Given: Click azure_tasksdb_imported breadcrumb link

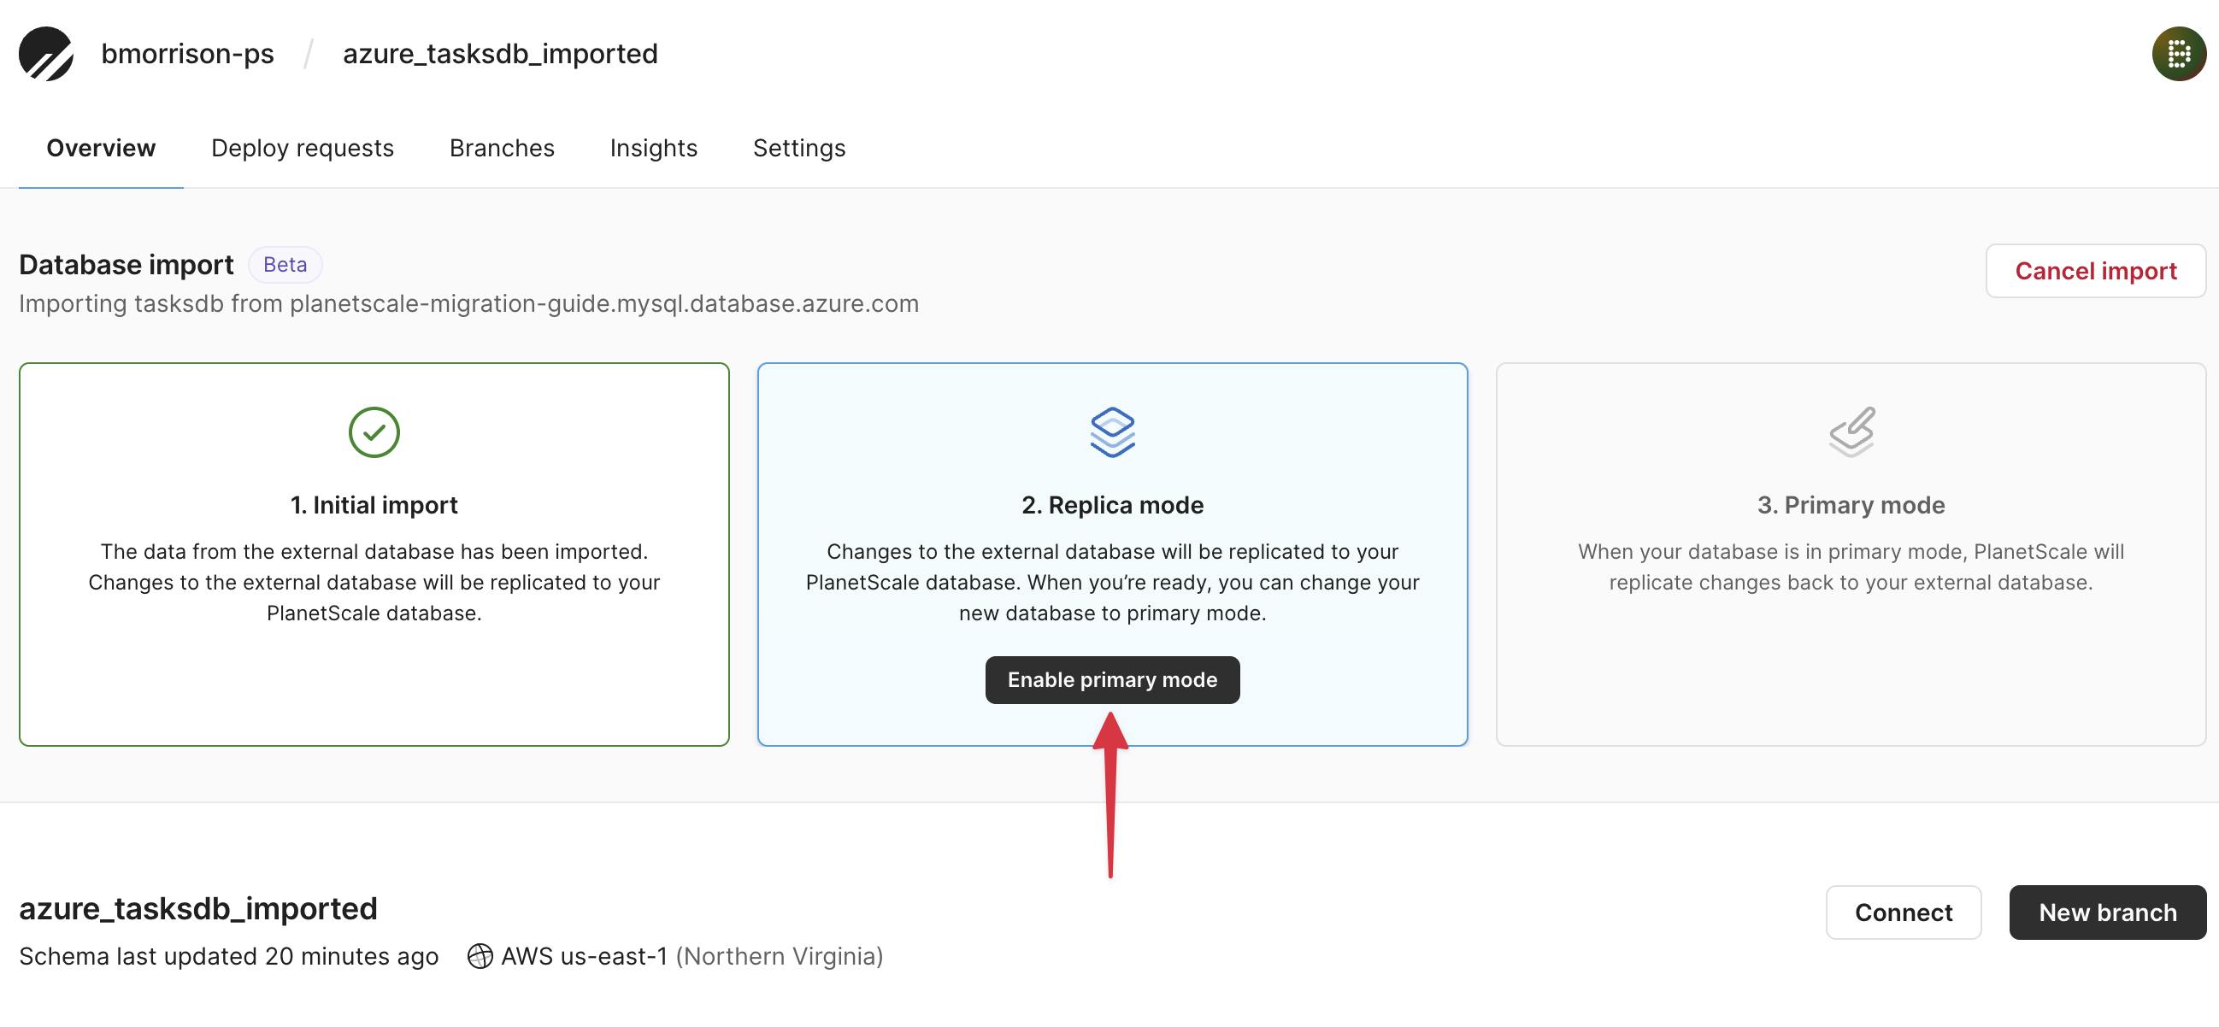Looking at the screenshot, I should pos(500,53).
